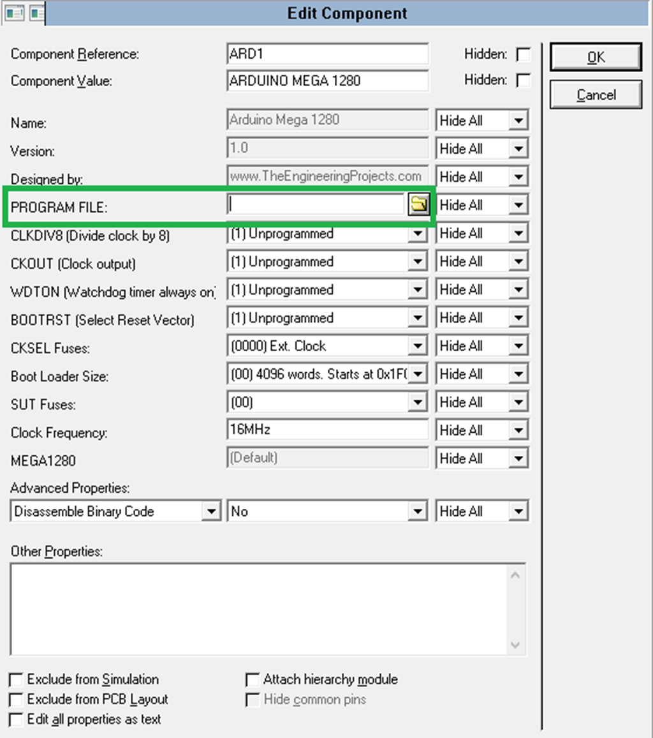
Task: Open the Boot Loader Size dropdown
Action: [418, 374]
